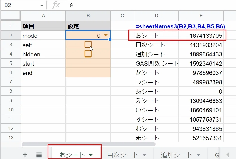Select the value 1131933204
The image size is (236, 159).
click(x=201, y=45)
